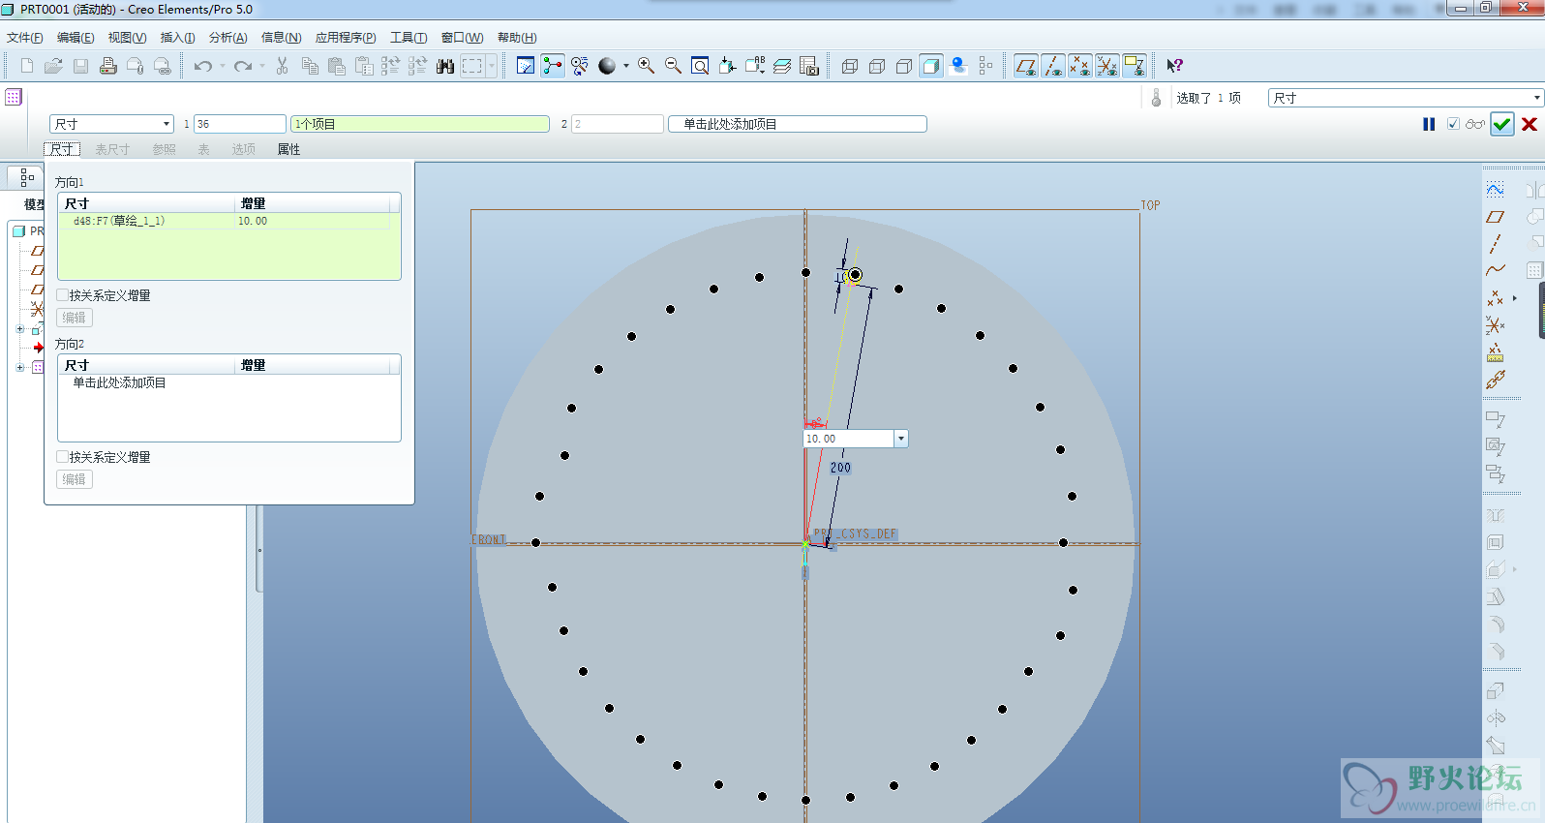Open the 分析(A) menu

pyautogui.click(x=227, y=38)
